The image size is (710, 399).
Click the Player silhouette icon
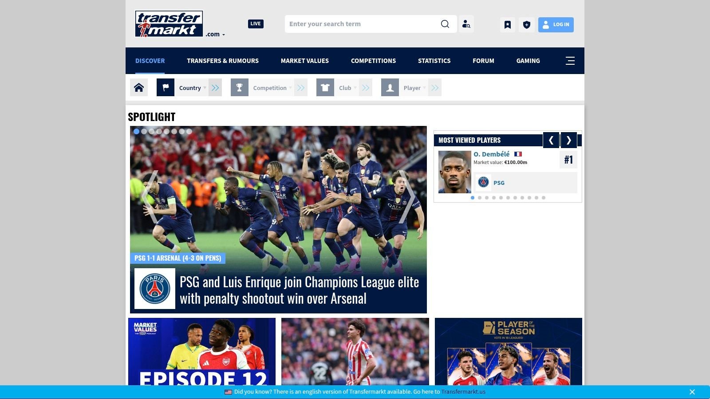click(x=390, y=87)
